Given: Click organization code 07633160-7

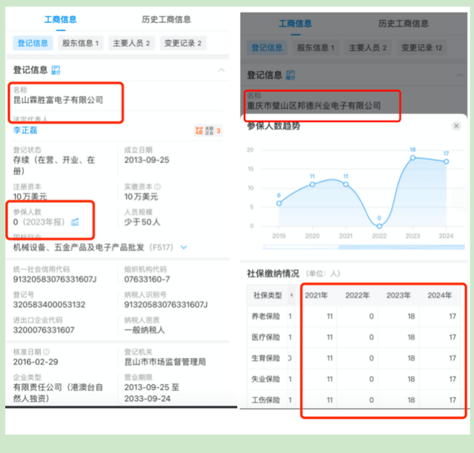Looking at the screenshot, I should pyautogui.click(x=147, y=279).
